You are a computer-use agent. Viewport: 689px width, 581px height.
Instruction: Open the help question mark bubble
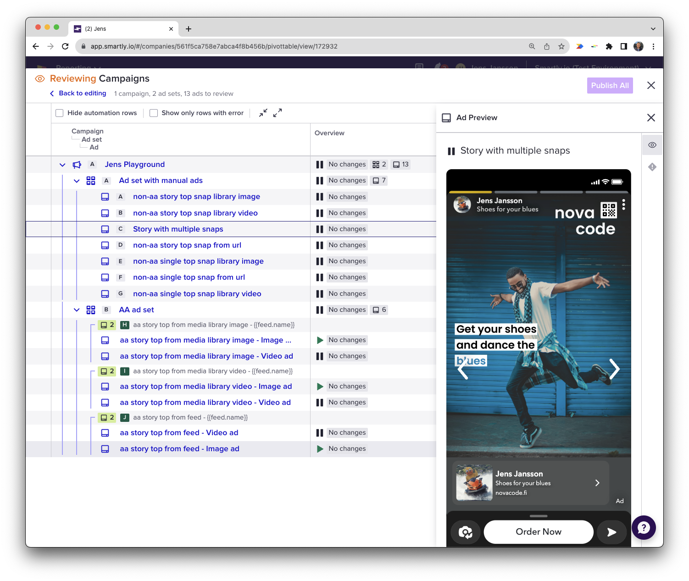[x=644, y=528]
